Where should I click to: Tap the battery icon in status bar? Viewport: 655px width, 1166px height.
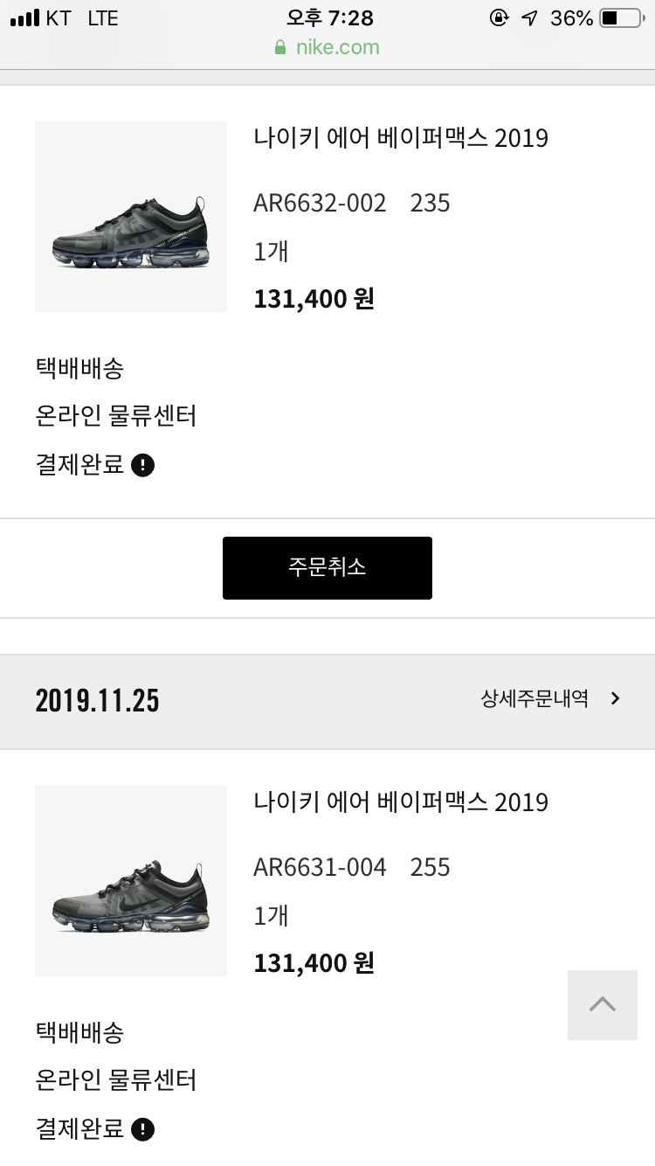coord(621,18)
